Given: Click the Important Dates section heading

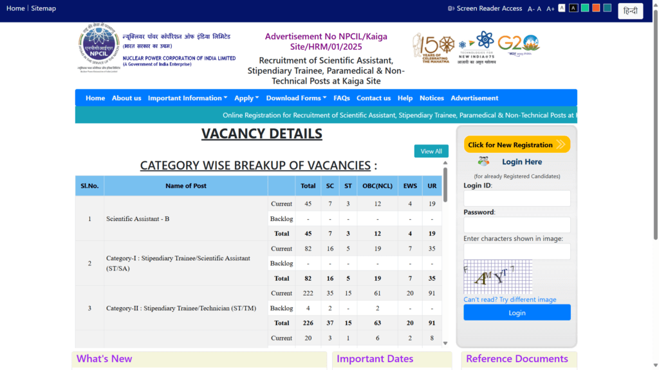Looking at the screenshot, I should point(375,358).
